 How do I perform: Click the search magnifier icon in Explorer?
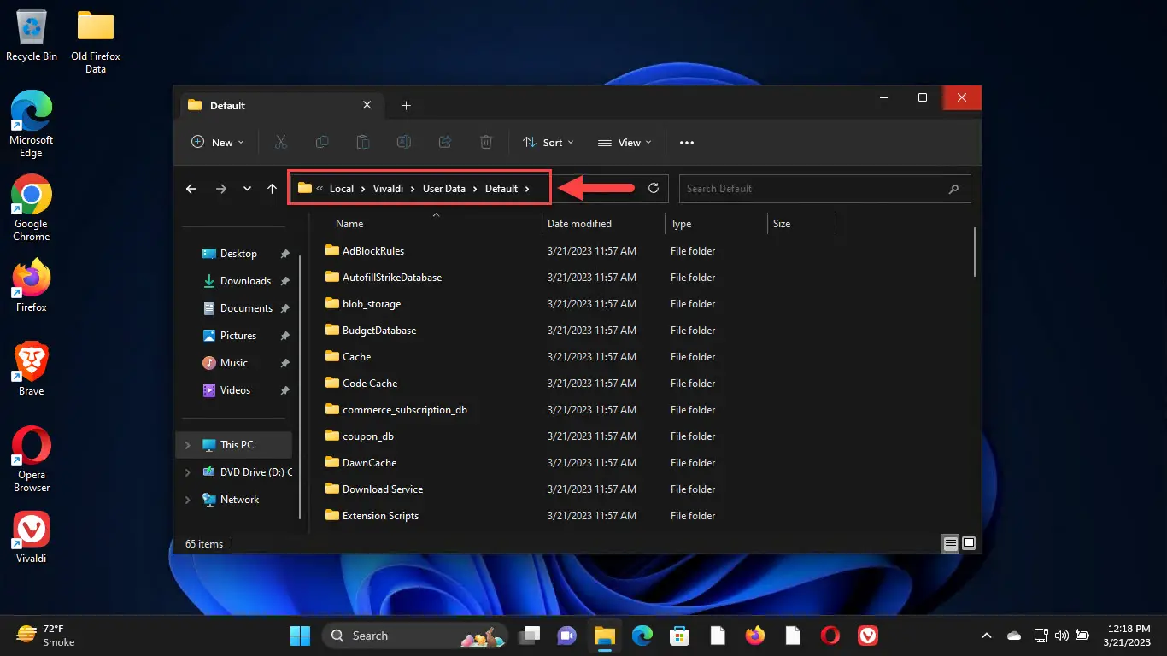pos(954,189)
